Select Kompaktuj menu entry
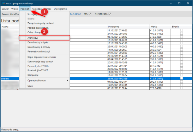Viewport: 193px width, 132px height. [x=33, y=75]
